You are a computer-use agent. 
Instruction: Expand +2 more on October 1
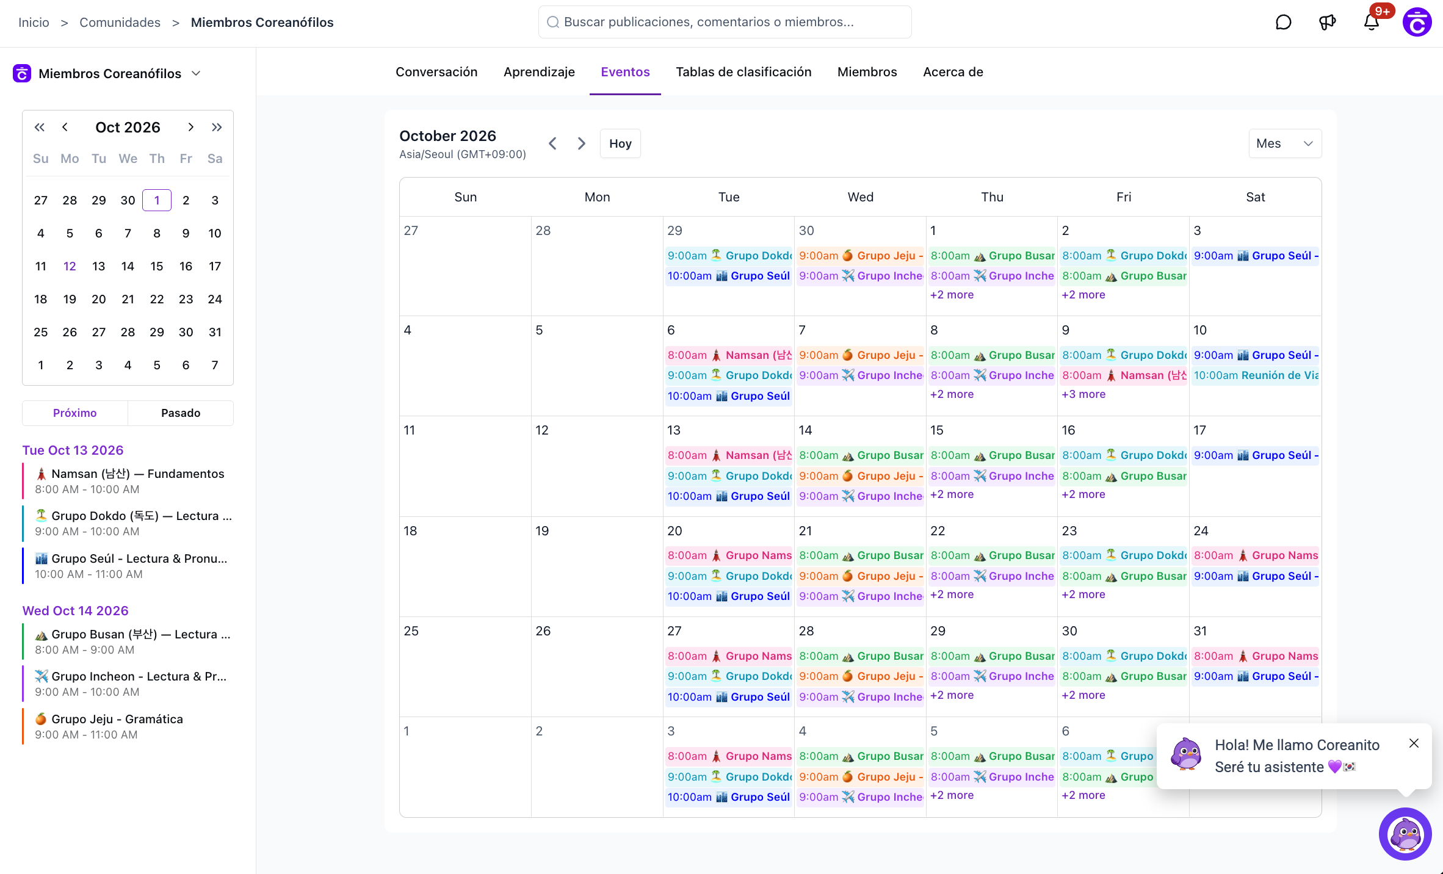pyautogui.click(x=952, y=295)
